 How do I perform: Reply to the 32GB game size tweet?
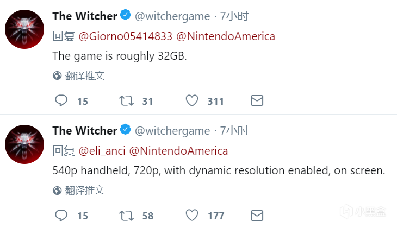point(62,100)
